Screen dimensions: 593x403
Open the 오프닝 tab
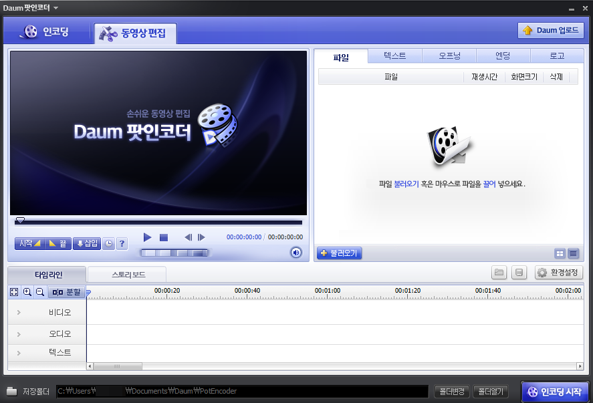tap(449, 55)
